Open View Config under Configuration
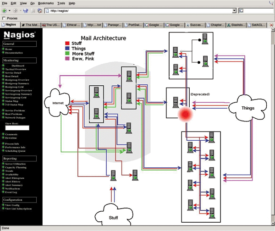 14,206
